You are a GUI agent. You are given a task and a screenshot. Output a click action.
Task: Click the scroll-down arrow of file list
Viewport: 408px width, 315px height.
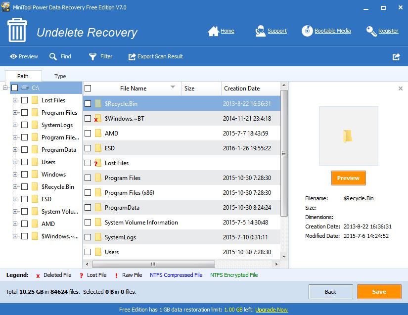click(284, 257)
